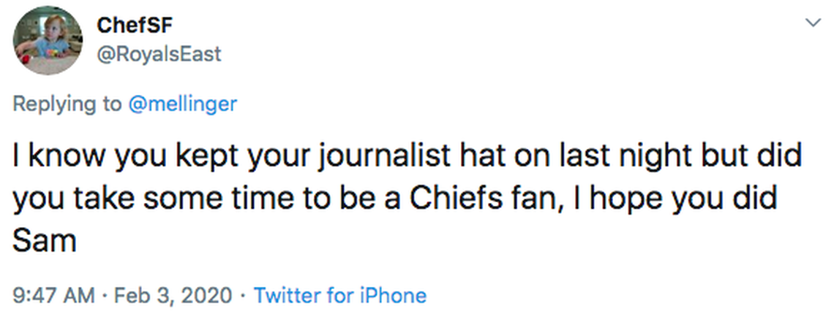Open the Twitter for iPhone source link
The image size is (834, 327).
click(x=339, y=296)
